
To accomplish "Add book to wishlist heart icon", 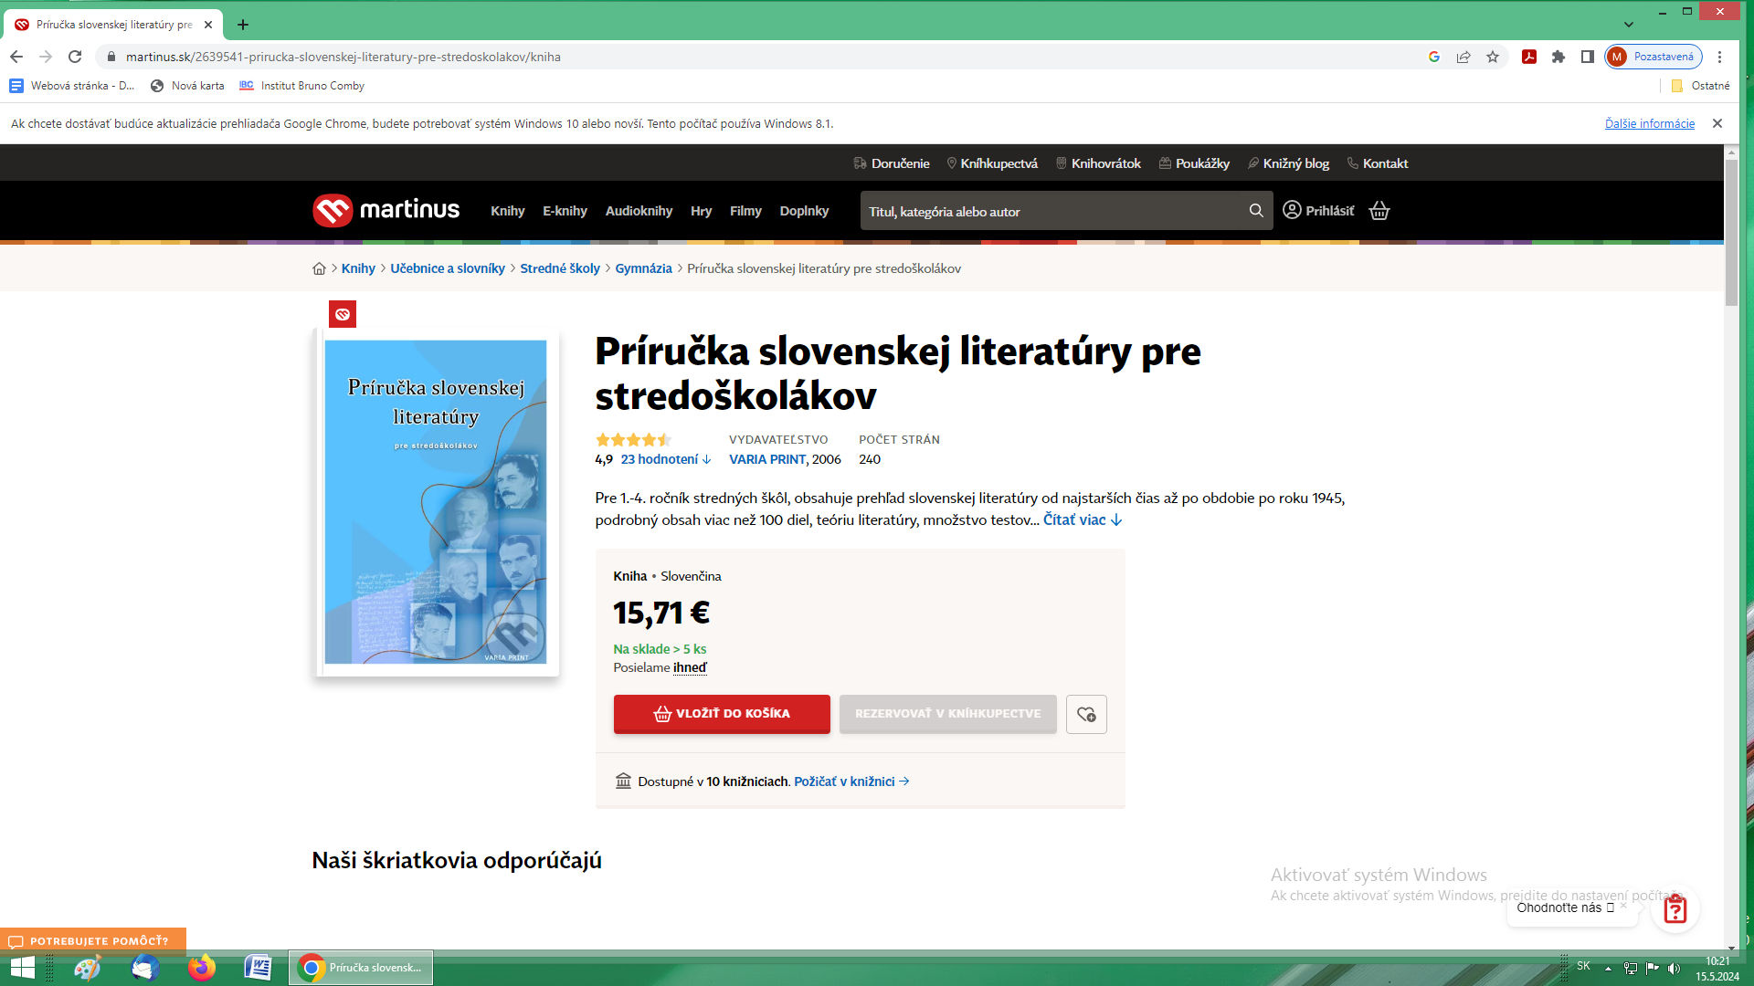I will pos(1086,714).
